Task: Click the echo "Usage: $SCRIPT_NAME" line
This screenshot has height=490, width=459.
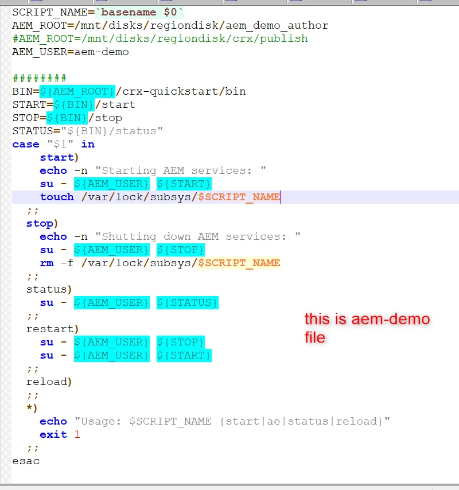Action: coord(215,422)
